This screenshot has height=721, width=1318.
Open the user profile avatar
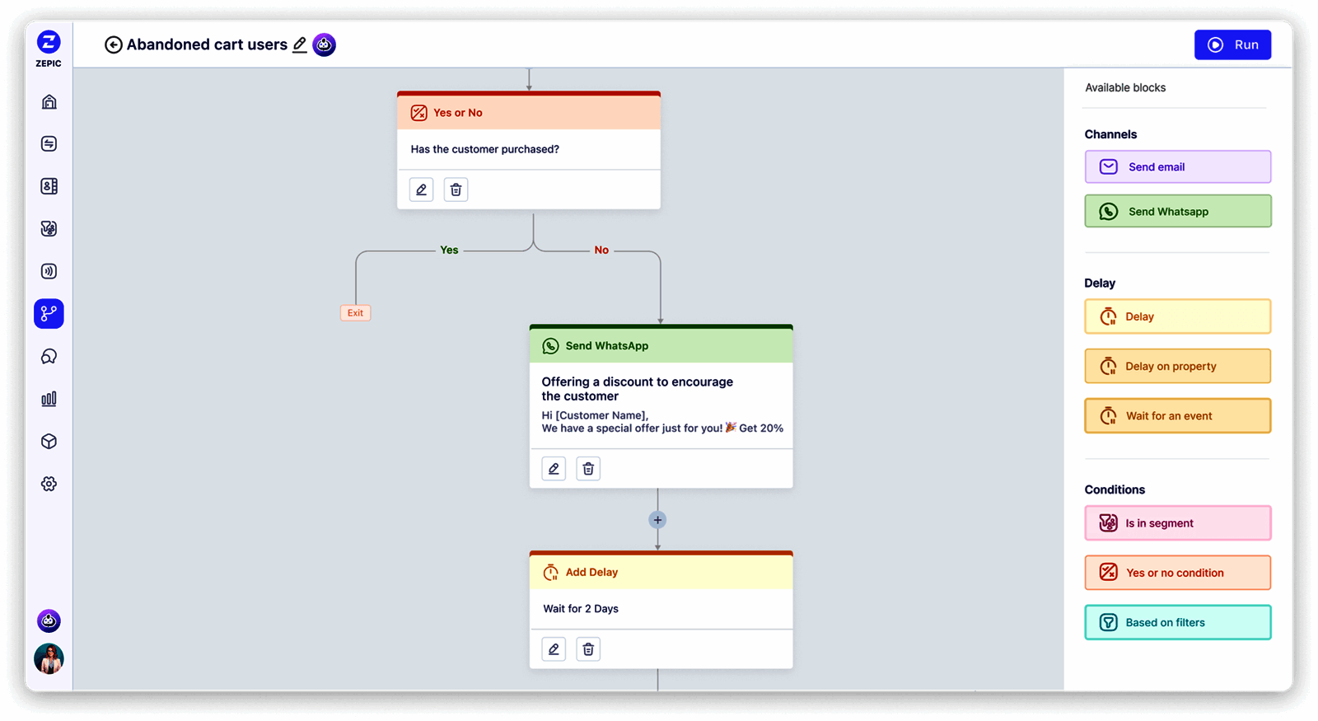coord(49,659)
